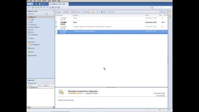
Task: Open the Tools menu
Action: (x=49, y=1)
